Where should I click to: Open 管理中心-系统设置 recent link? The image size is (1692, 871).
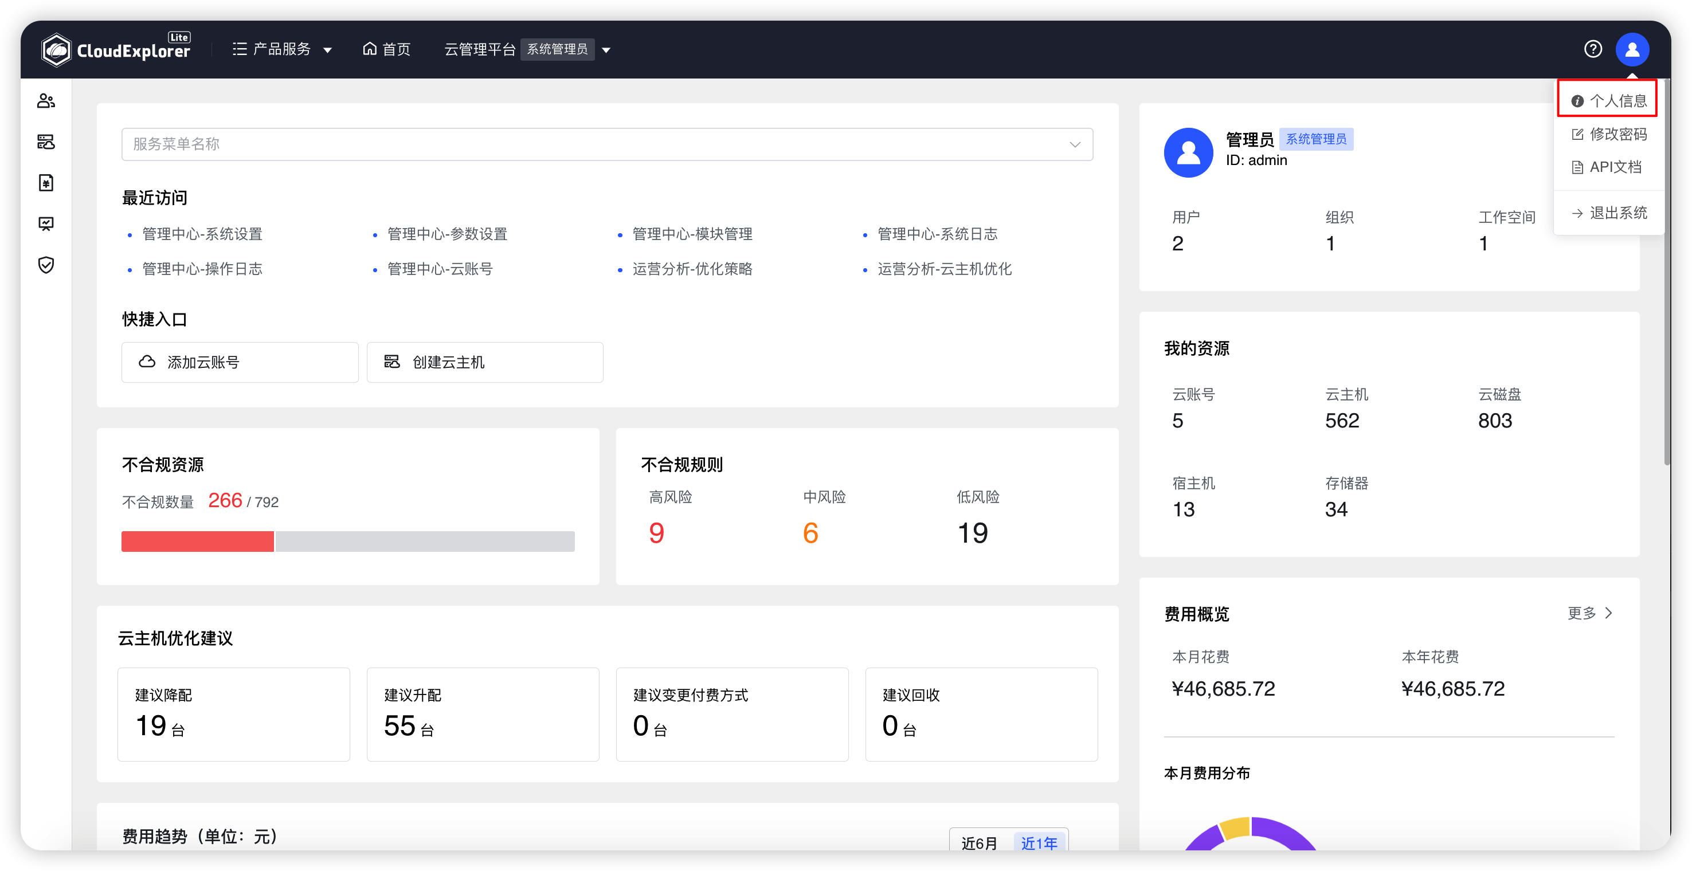pyautogui.click(x=202, y=234)
